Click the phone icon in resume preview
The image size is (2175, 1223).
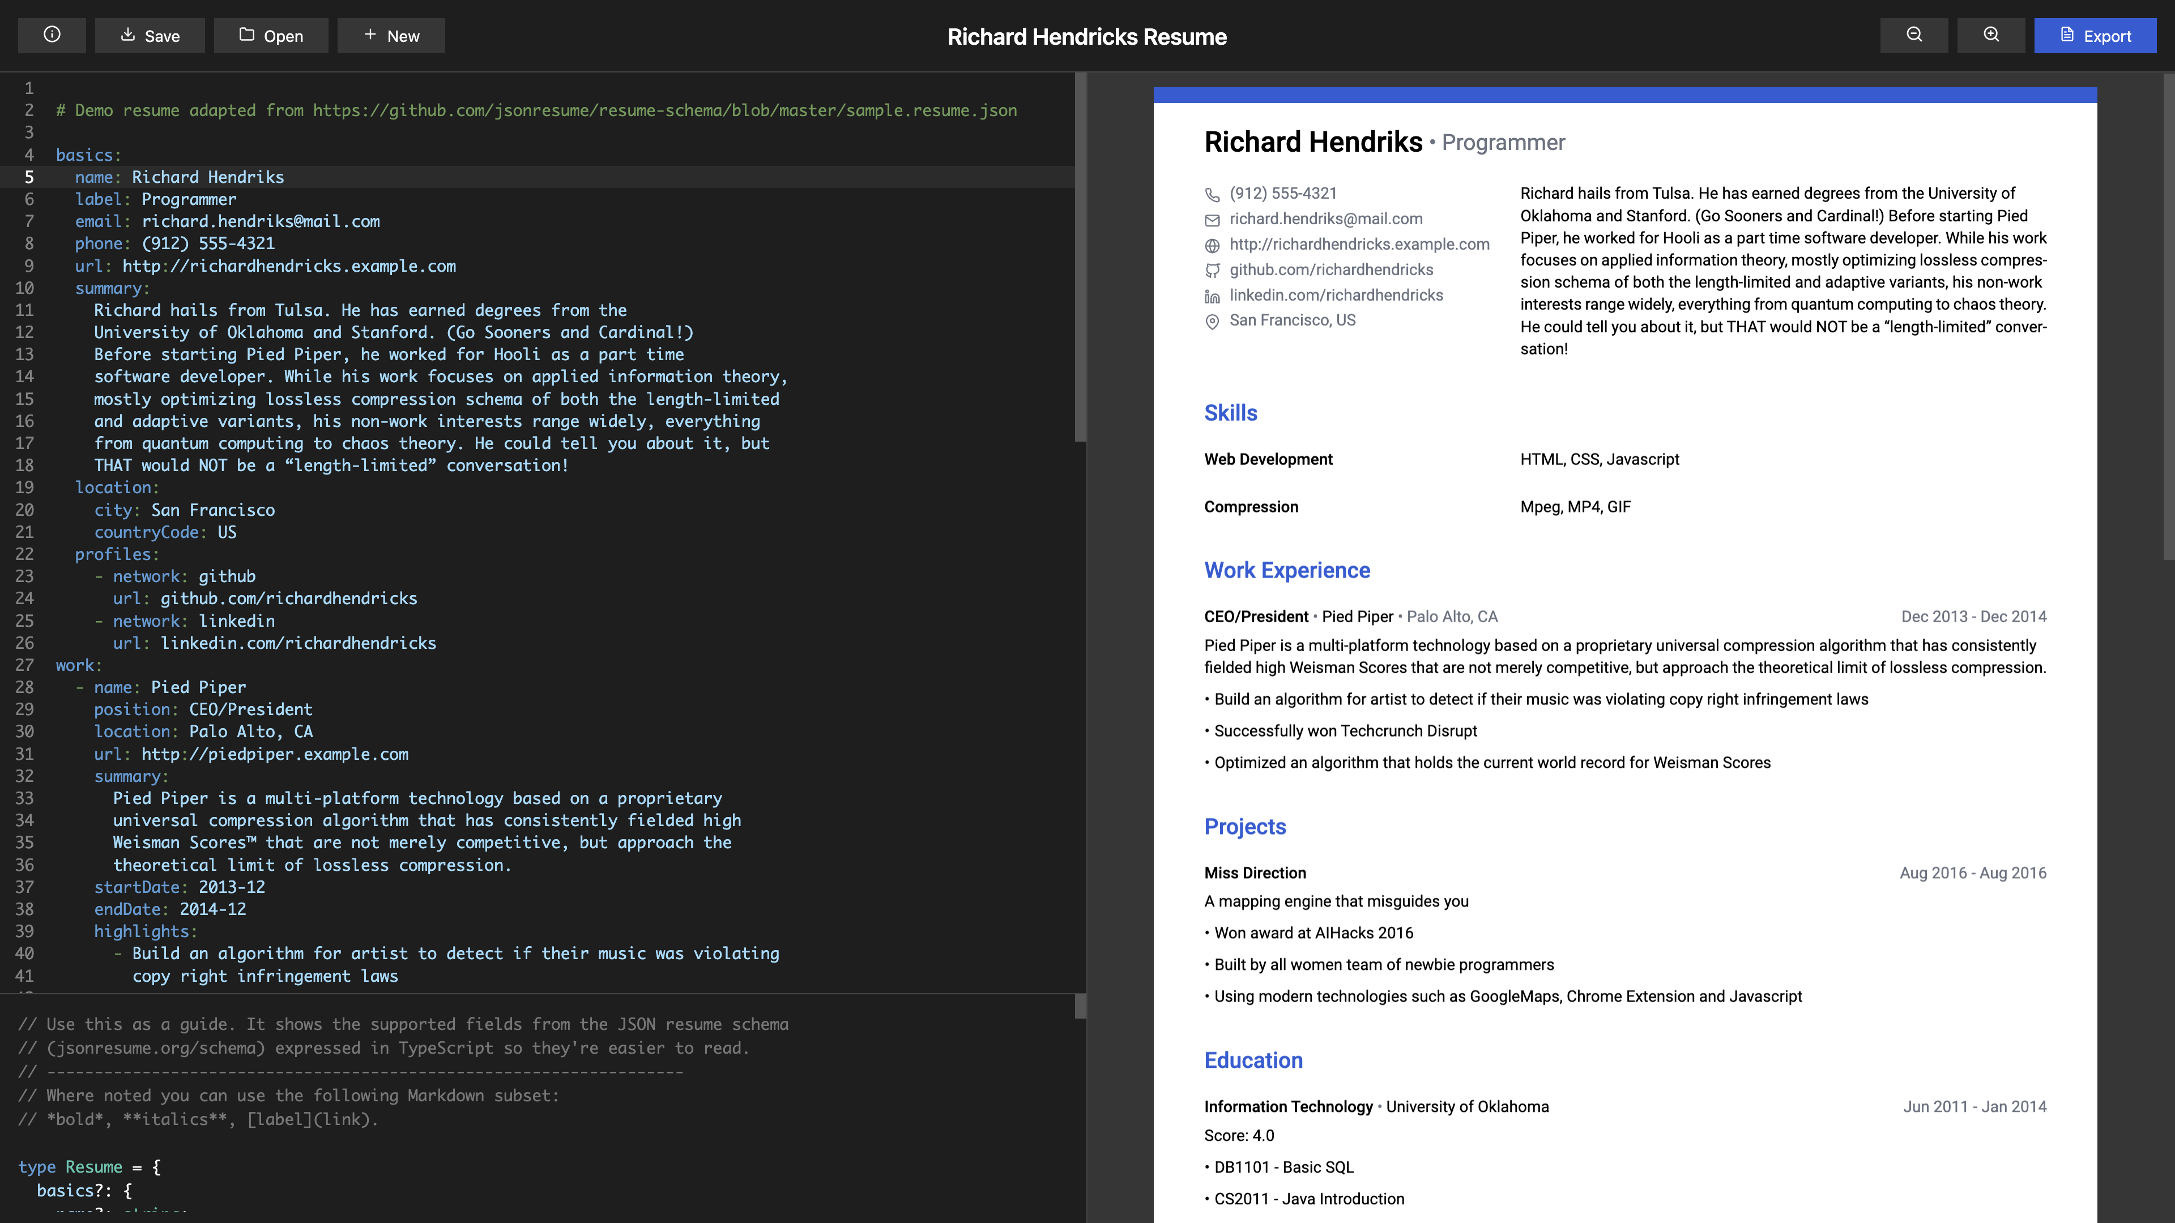[x=1212, y=195]
